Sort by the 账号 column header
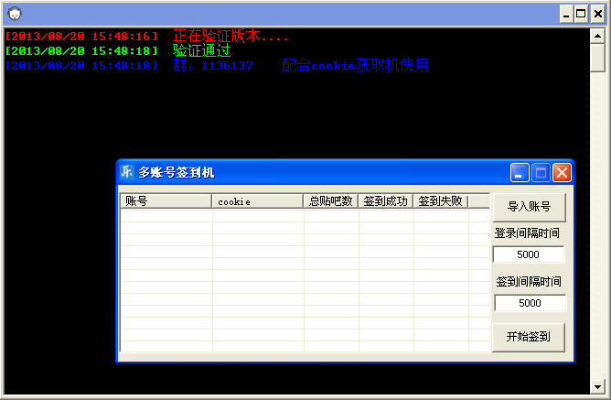The width and height of the screenshot is (611, 400). tap(166, 201)
